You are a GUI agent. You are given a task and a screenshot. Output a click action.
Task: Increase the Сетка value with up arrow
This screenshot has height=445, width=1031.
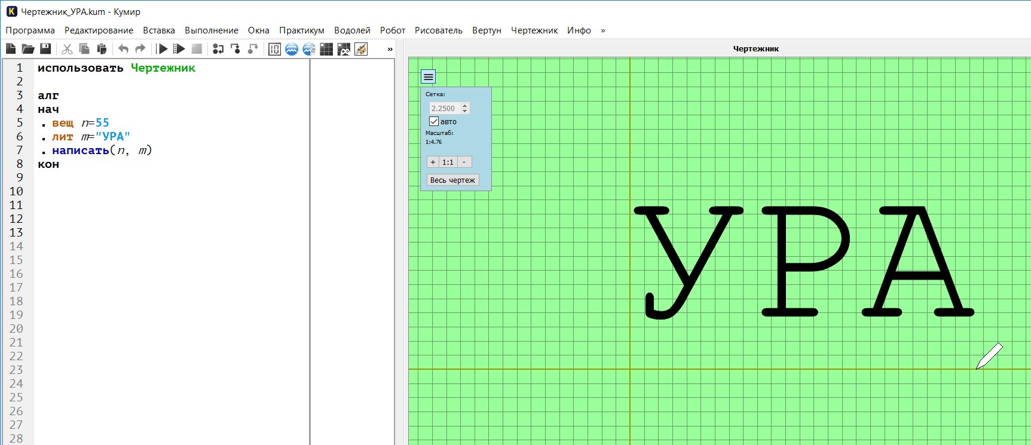pyautogui.click(x=465, y=106)
